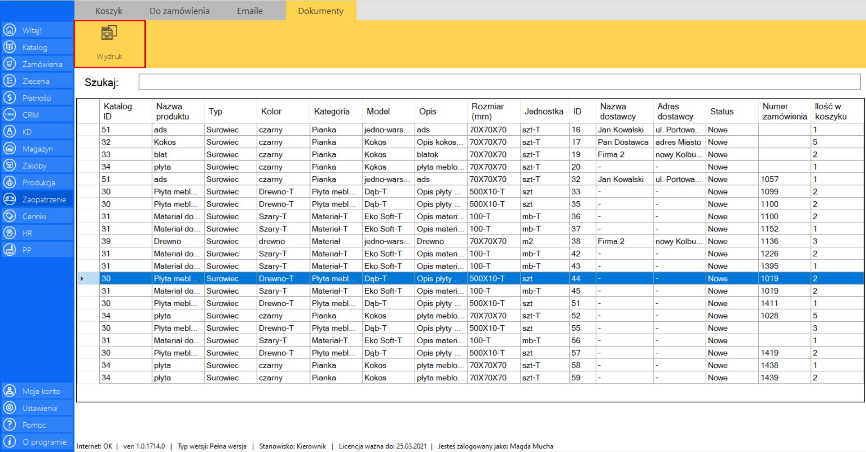
Task: Click the Ustawienia gear icon
Action: pyautogui.click(x=9, y=408)
